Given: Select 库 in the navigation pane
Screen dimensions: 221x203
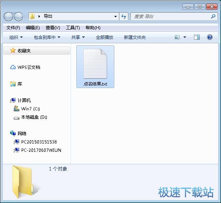Looking at the screenshot, I should click(x=20, y=84).
